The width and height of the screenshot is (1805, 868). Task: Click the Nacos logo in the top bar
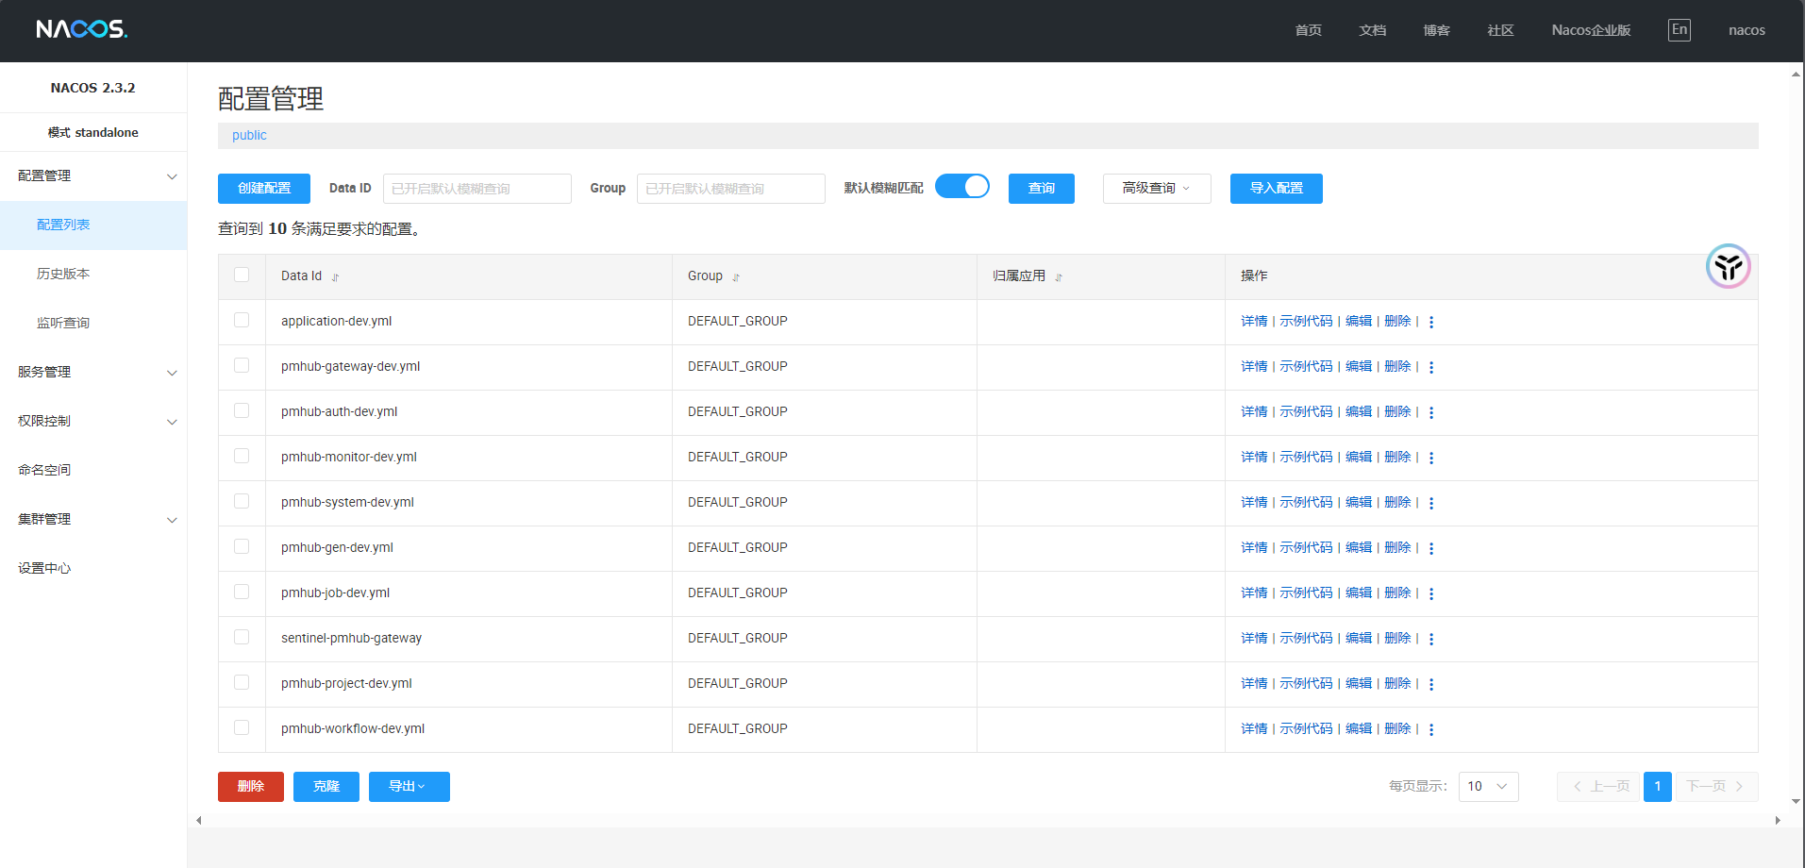(80, 29)
